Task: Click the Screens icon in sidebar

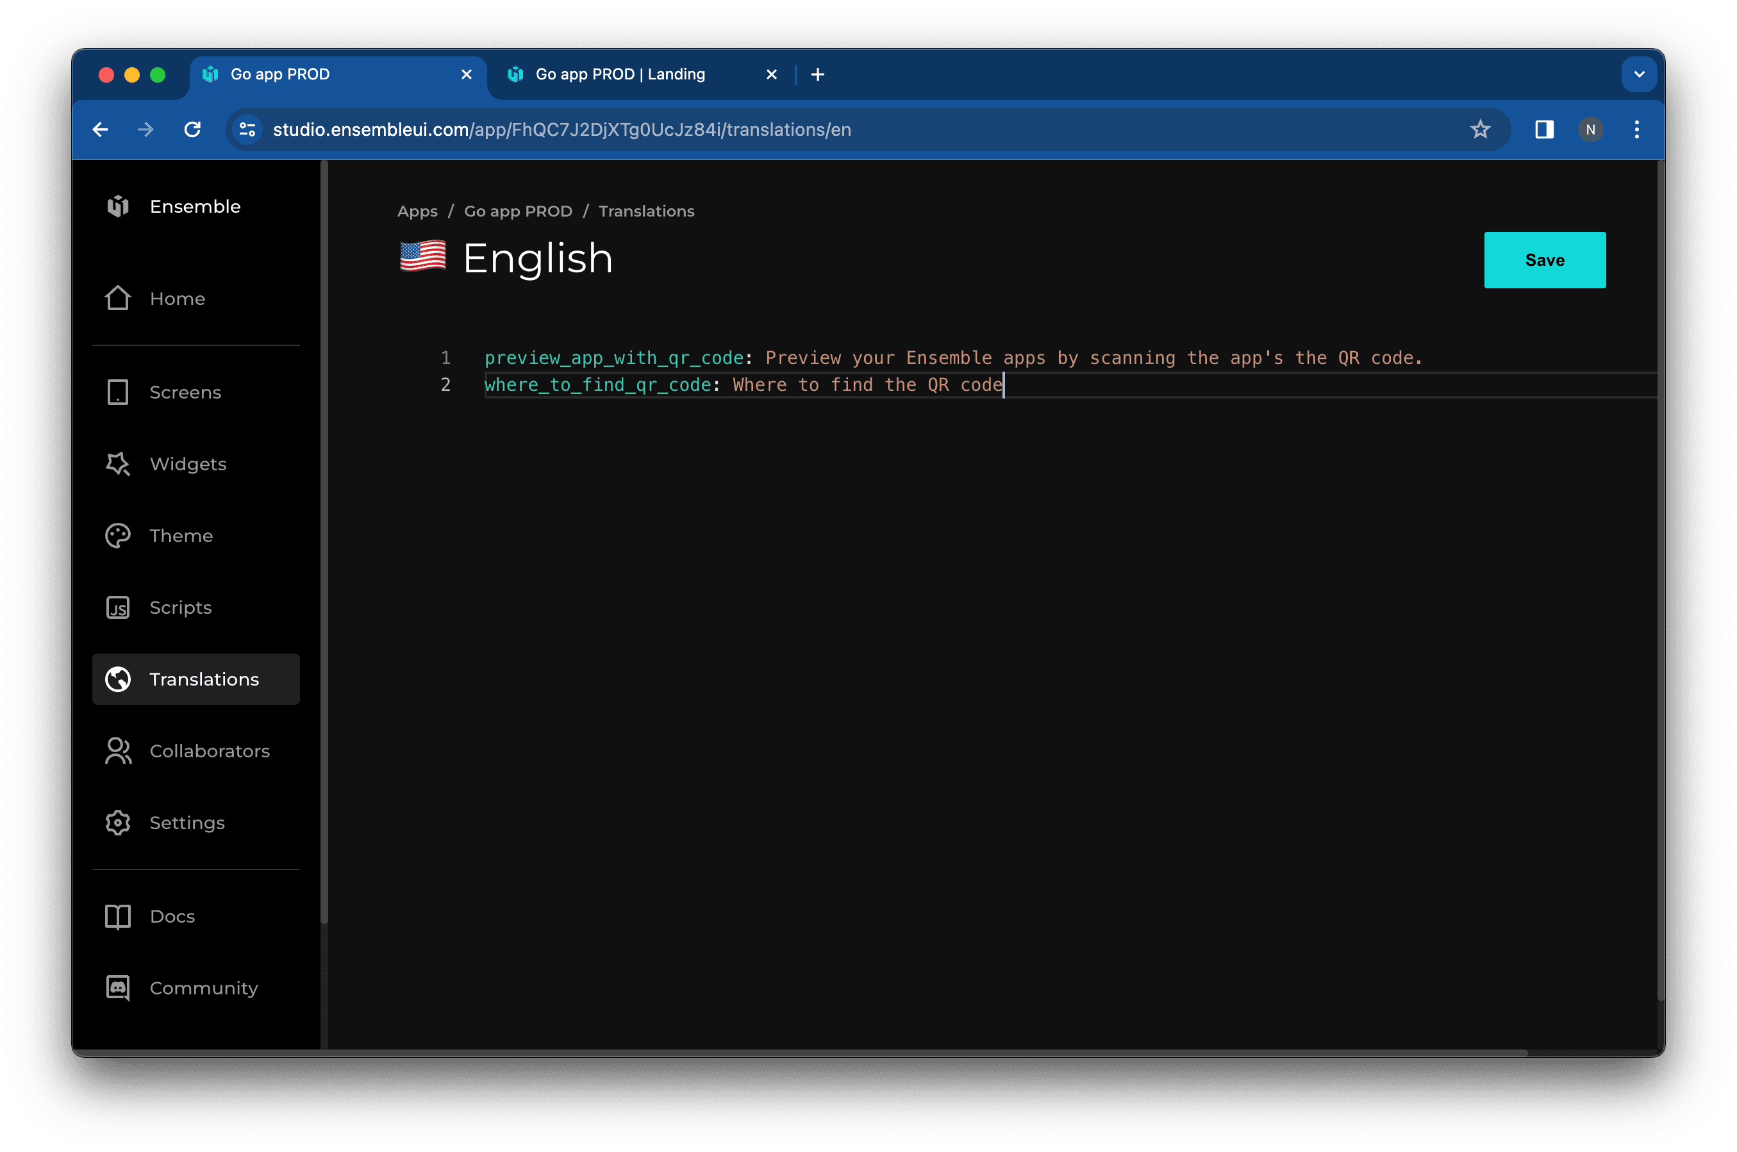Action: (x=117, y=392)
